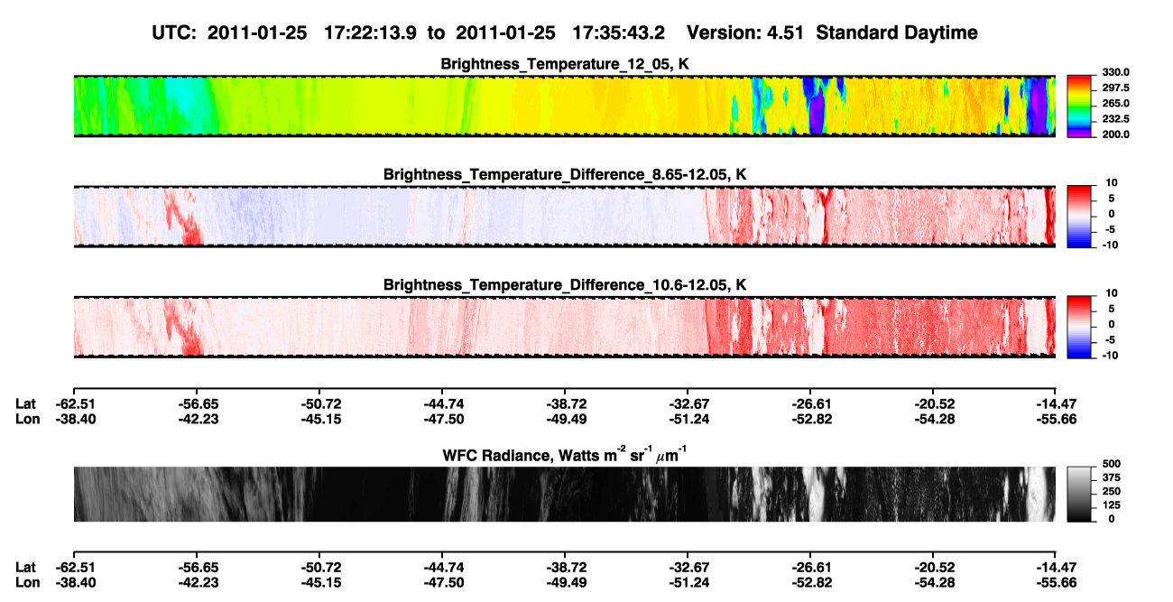The width and height of the screenshot is (1173, 602).
Task: Click the end time 17:35:43.2 in the header
Action: (619, 32)
